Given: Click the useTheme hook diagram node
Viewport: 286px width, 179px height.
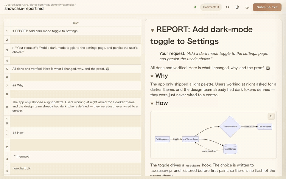Looking at the screenshot, I should [x=190, y=139].
